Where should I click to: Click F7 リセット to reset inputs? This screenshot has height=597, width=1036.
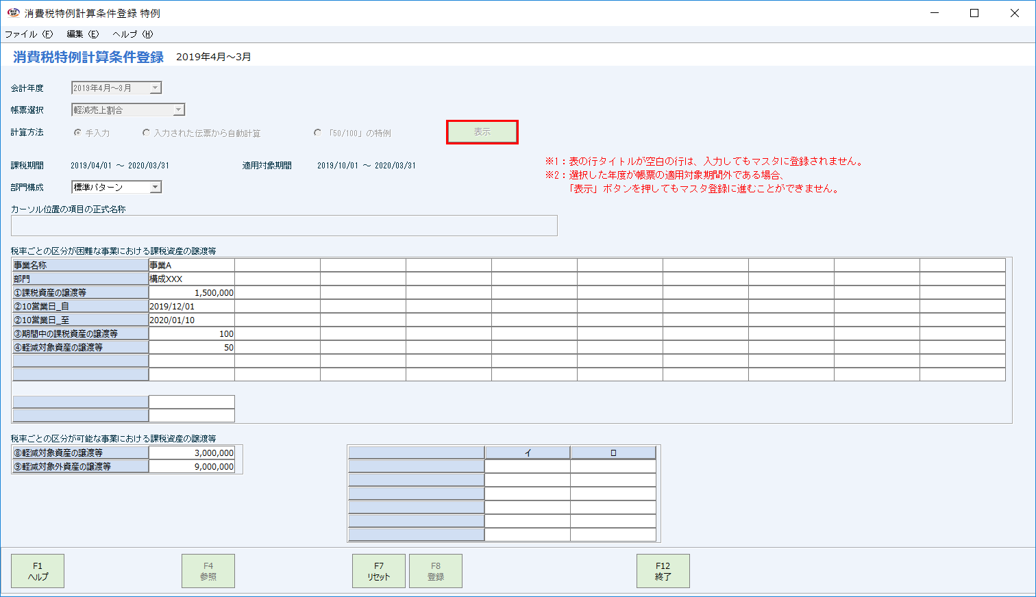(x=378, y=570)
